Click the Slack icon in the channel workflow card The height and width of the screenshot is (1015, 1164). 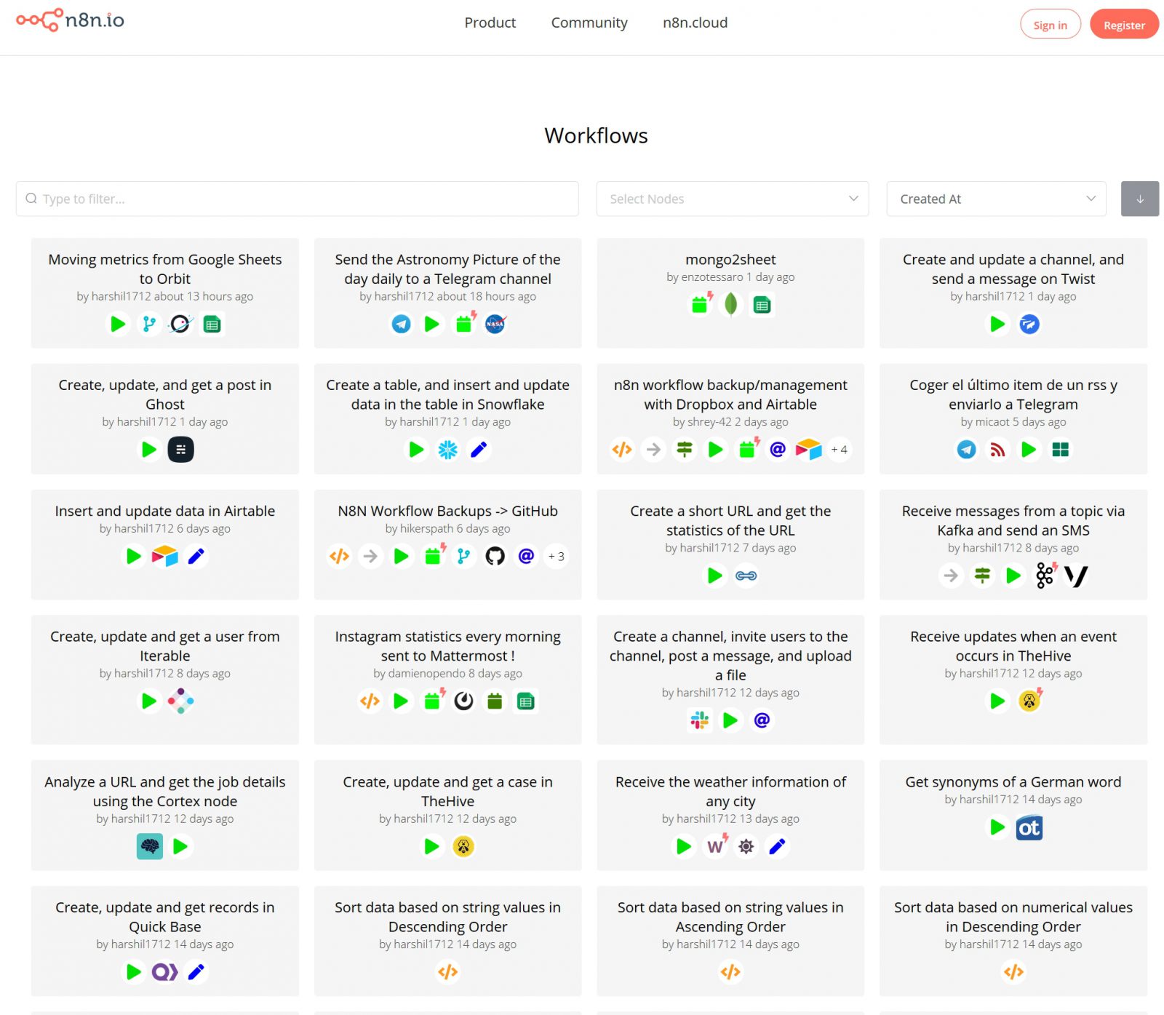[699, 720]
